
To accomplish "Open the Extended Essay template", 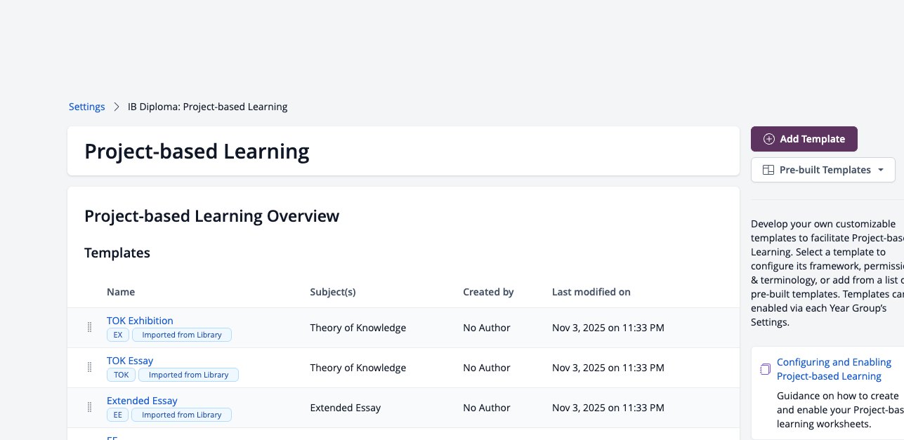I will coord(142,401).
